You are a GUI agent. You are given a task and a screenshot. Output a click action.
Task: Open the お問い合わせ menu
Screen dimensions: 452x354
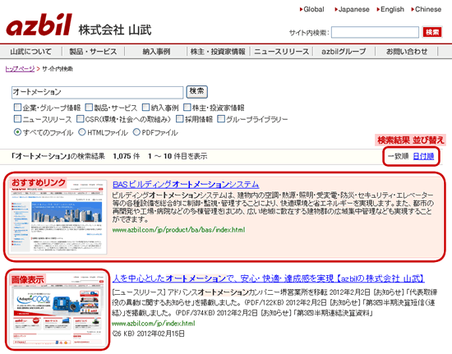click(407, 52)
